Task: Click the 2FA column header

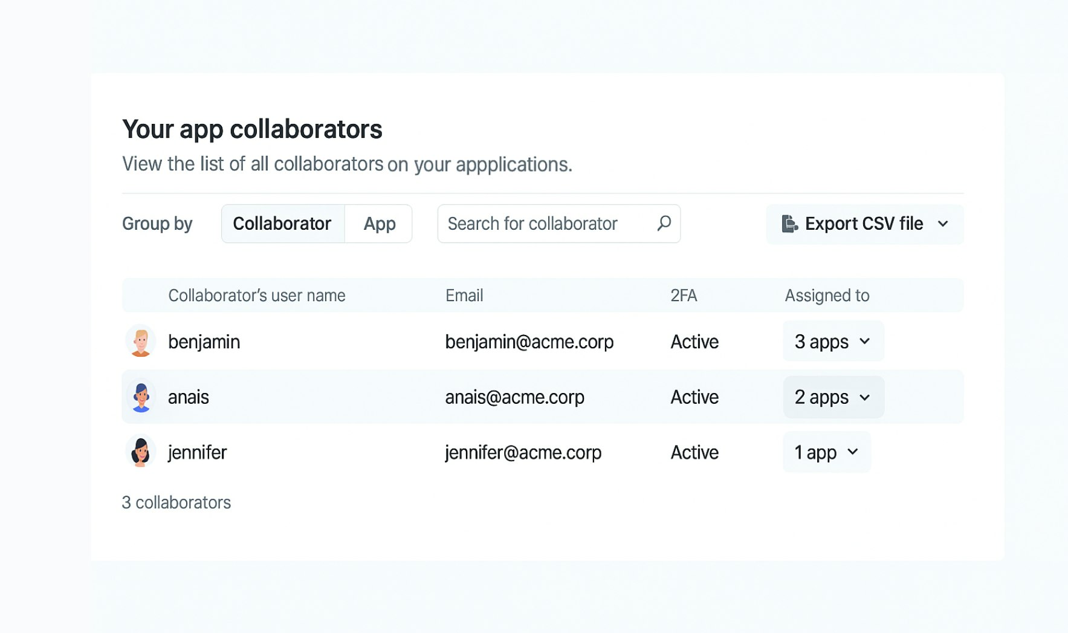Action: (684, 296)
